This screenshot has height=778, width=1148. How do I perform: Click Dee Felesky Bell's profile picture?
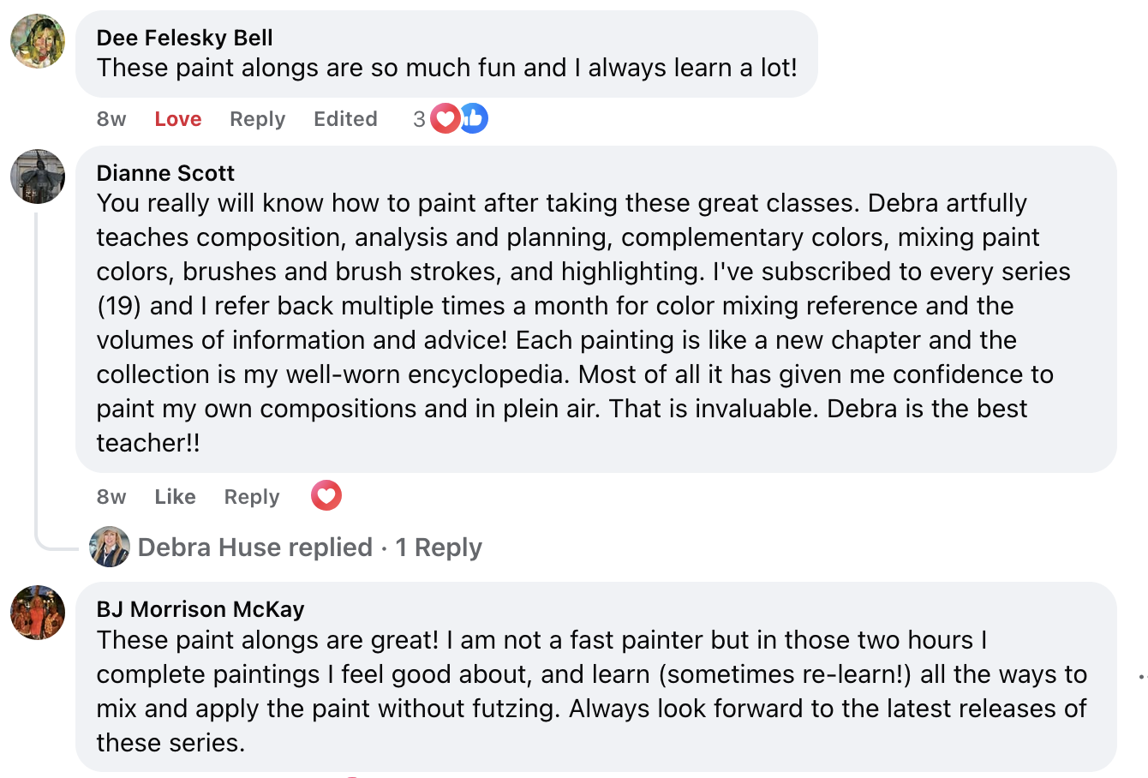tap(38, 41)
